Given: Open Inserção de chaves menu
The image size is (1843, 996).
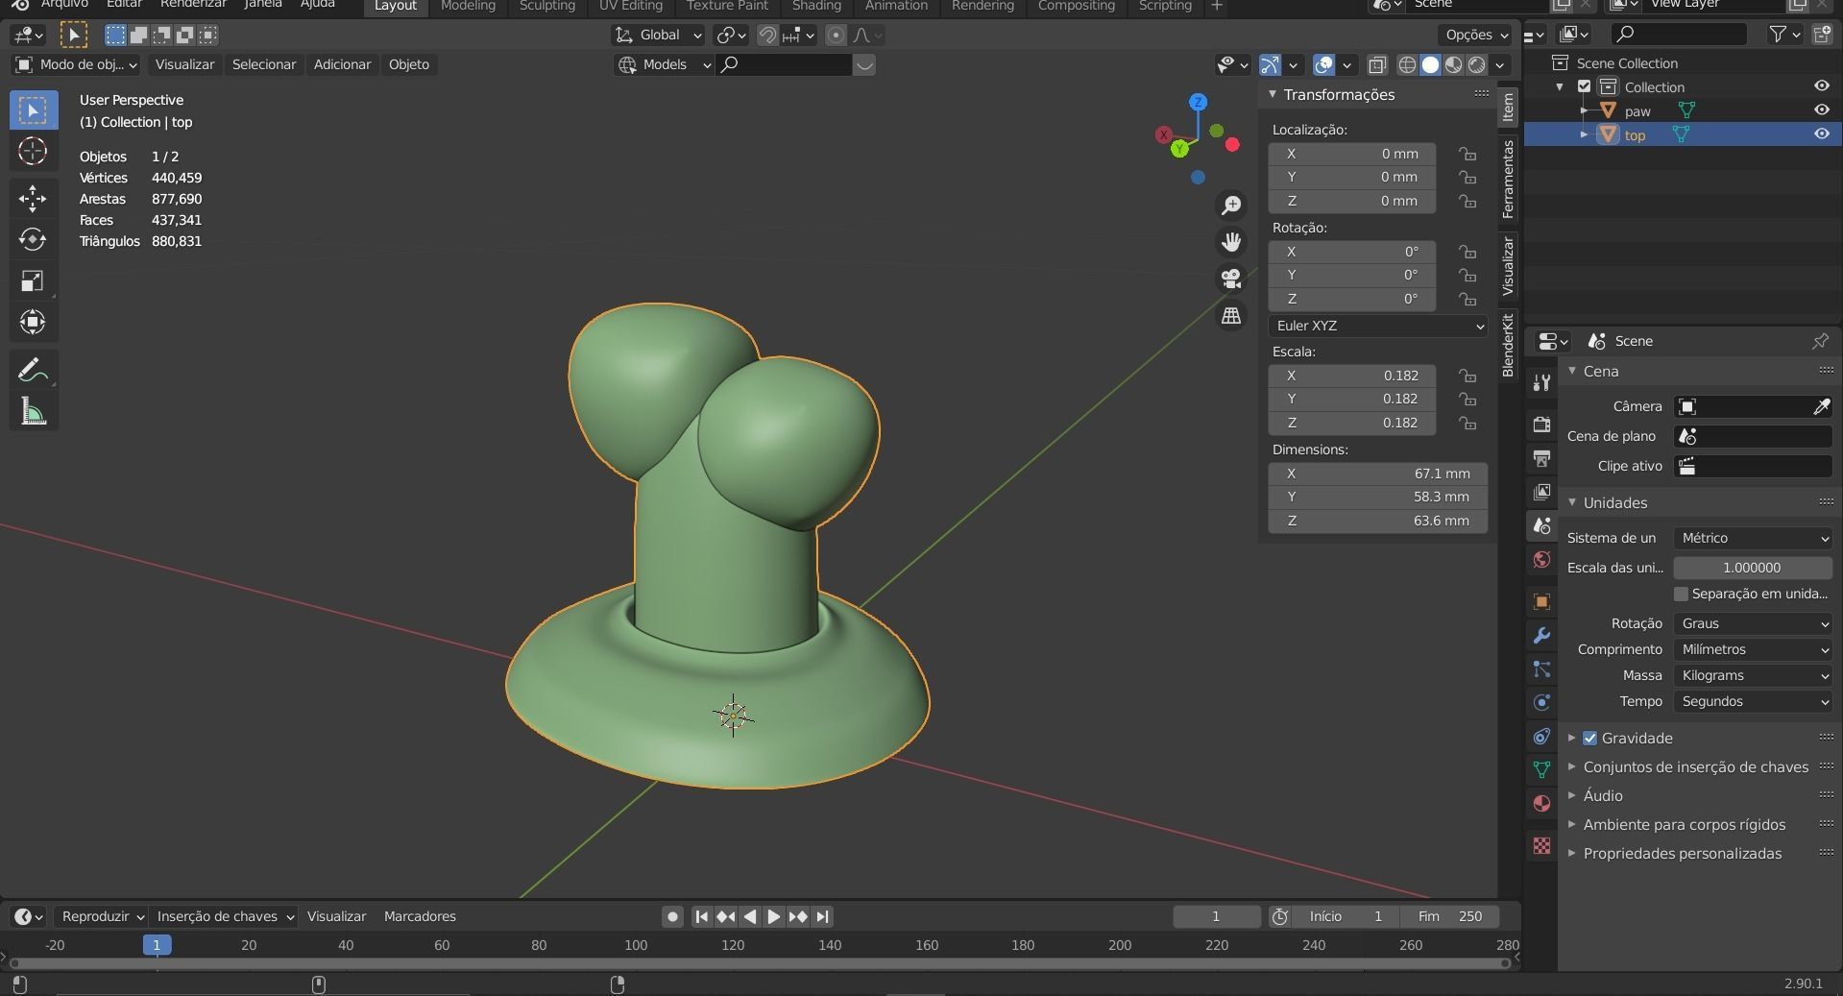Looking at the screenshot, I should (225, 916).
